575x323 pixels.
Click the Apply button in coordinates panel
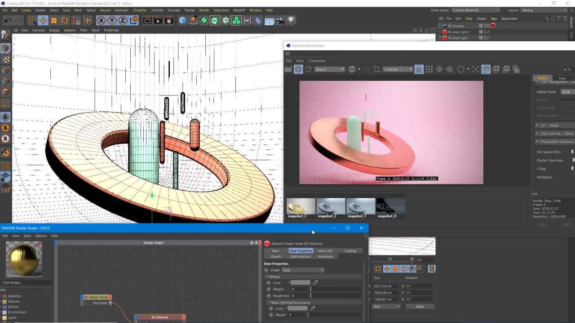[420, 306]
